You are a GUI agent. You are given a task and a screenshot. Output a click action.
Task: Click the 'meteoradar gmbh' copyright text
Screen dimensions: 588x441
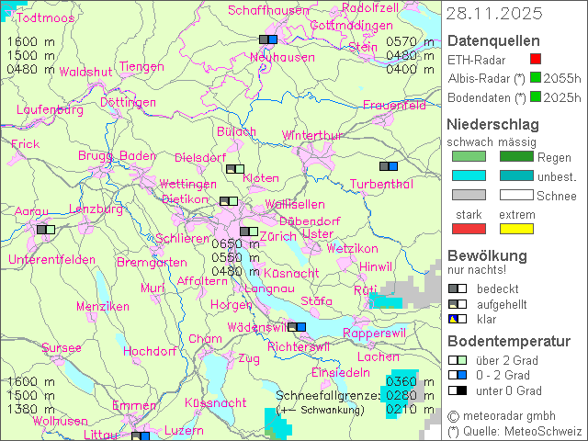514,416
